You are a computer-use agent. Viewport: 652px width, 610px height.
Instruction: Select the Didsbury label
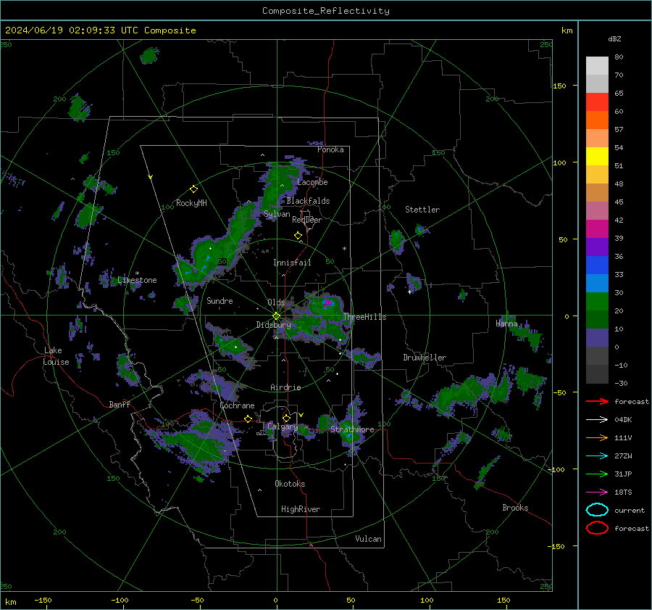coord(273,325)
